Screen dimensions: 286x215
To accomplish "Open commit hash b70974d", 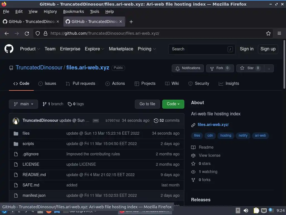I will 113,121.
